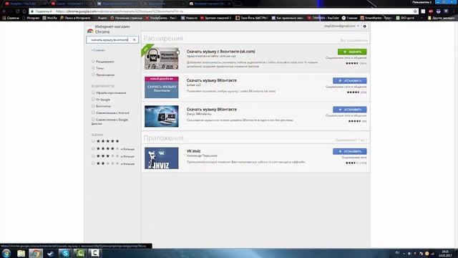Click the green Оценить button
This screenshot has height=258, width=458.
coord(352,52)
